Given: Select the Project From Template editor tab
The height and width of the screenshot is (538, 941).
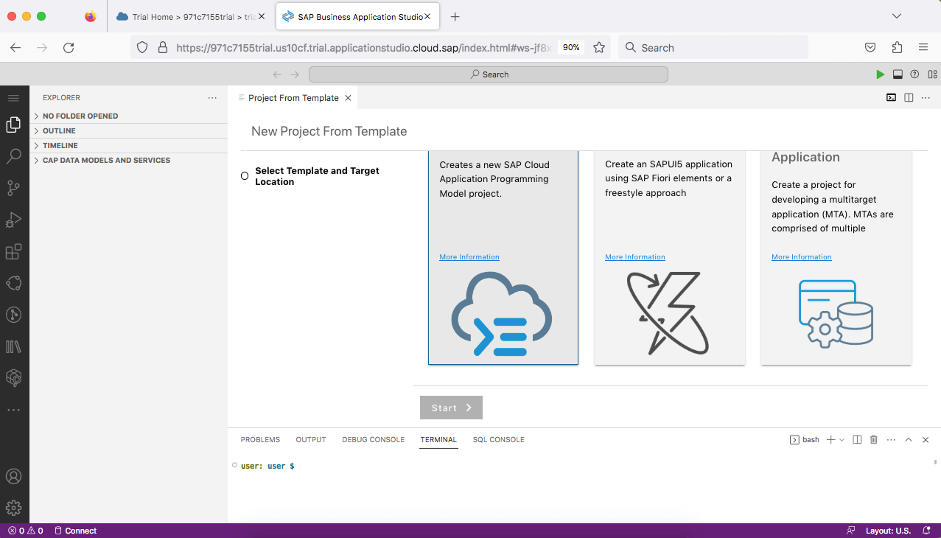Looking at the screenshot, I should [293, 98].
